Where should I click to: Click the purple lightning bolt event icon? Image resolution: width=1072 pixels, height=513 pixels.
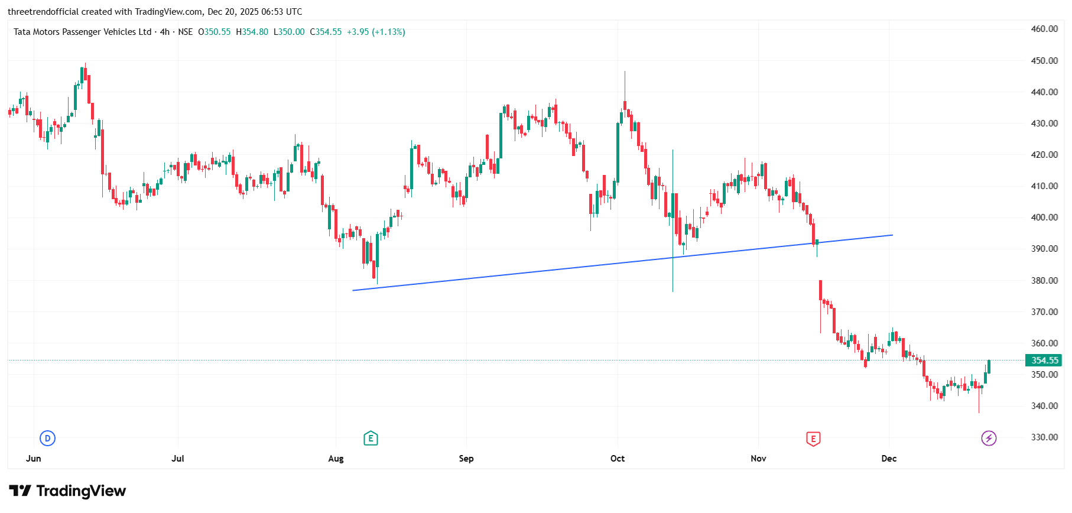coord(989,438)
